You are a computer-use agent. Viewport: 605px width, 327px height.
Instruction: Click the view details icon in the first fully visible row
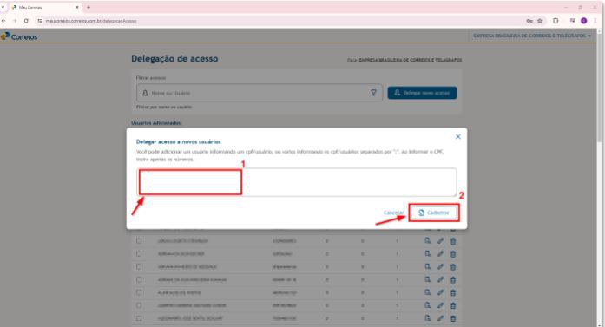[x=428, y=240]
